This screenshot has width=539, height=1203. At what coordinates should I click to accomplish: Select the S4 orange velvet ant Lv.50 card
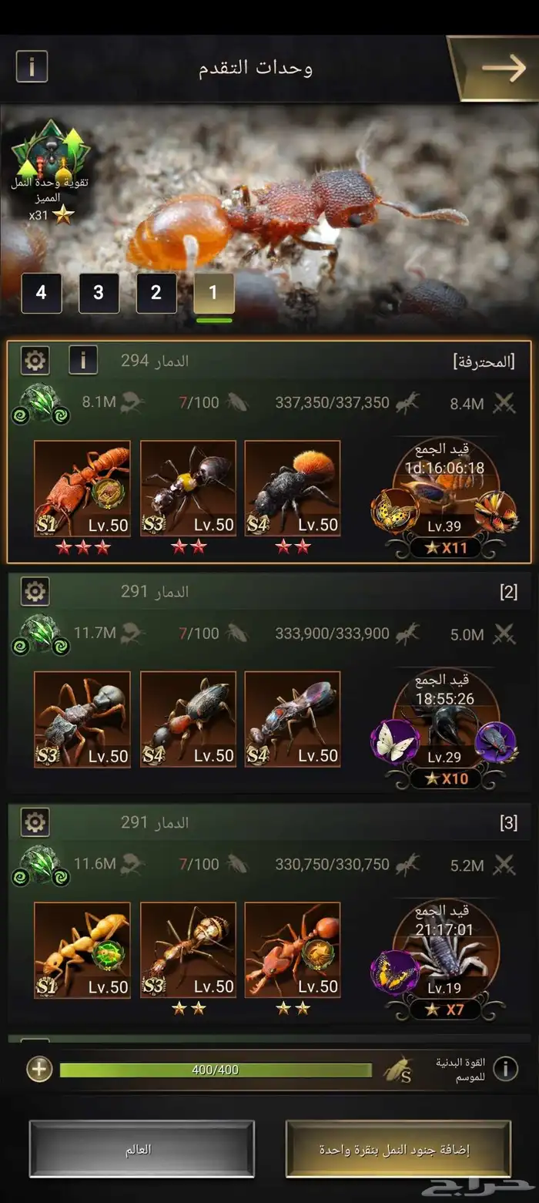coord(293,489)
